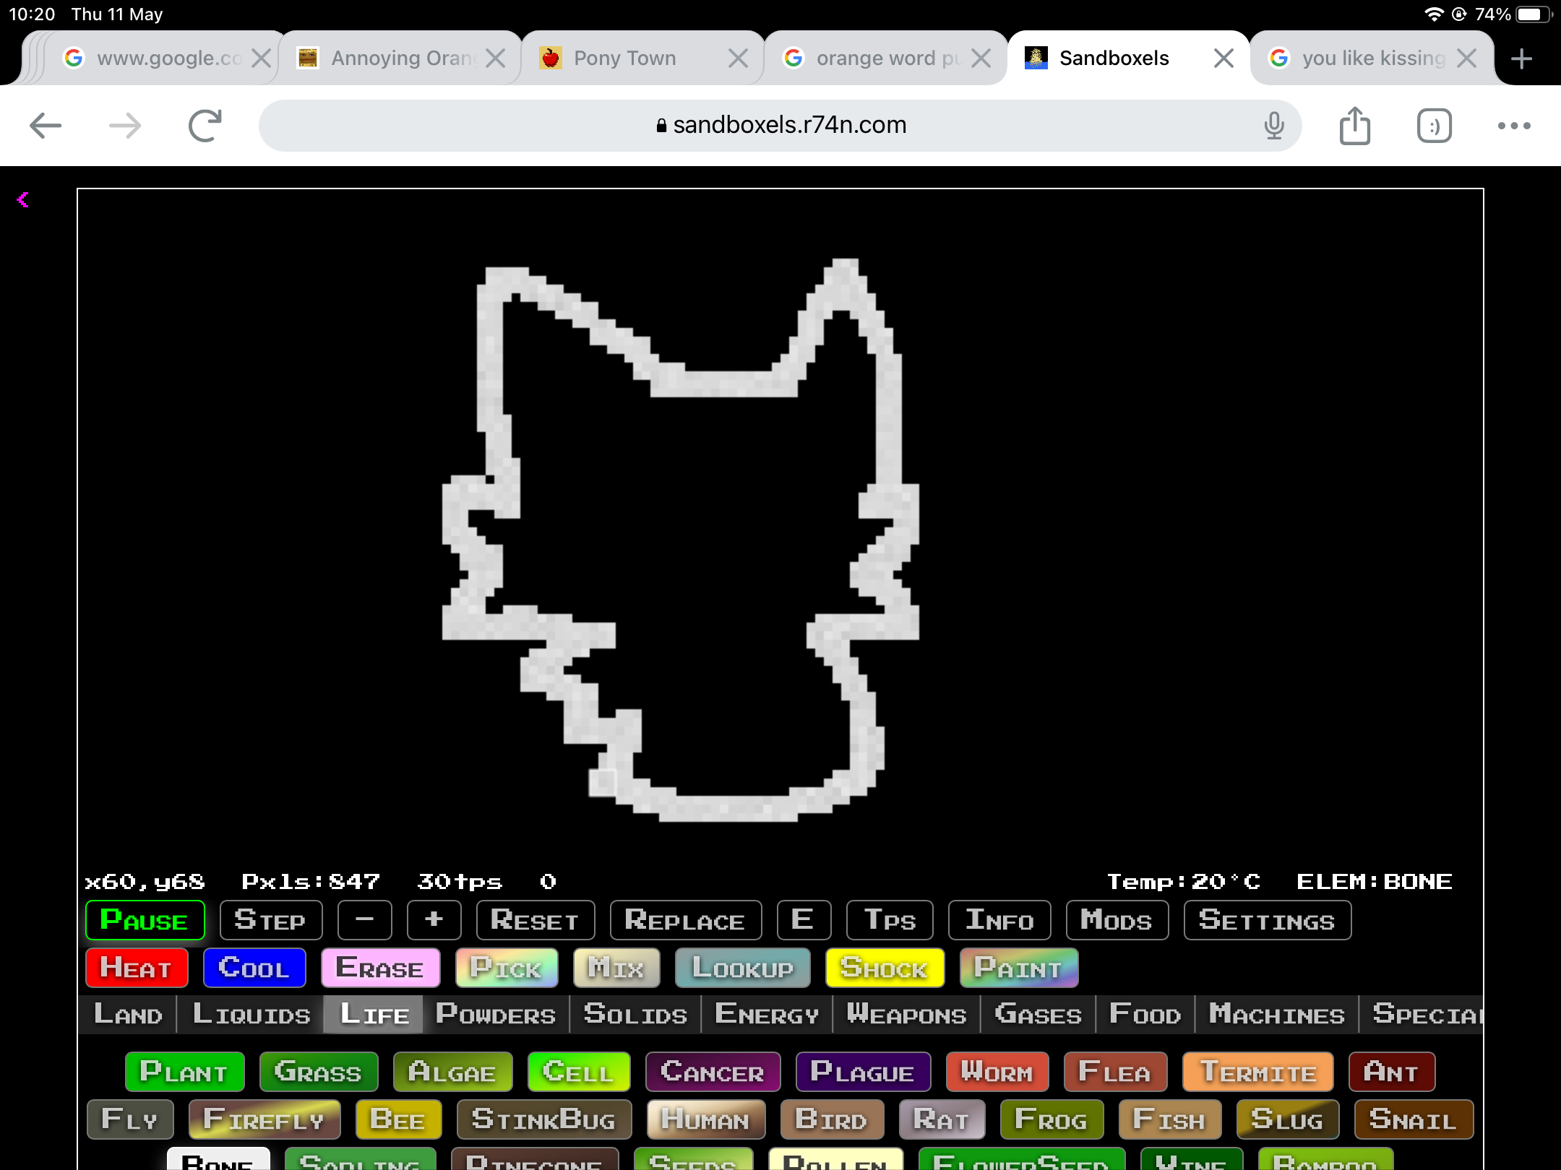Tap the sandboxels.r74n.com address bar
The image size is (1561, 1170).
[x=780, y=126]
